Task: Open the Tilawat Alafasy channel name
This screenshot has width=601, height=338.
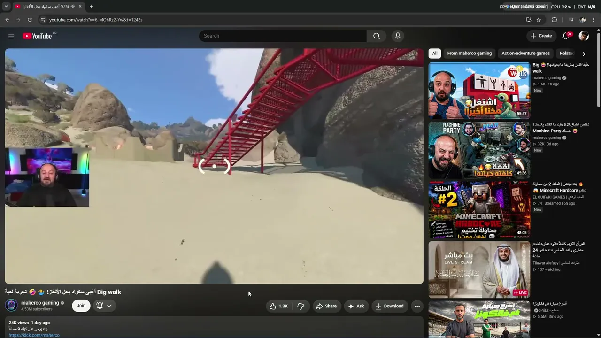Action: pyautogui.click(x=556, y=263)
